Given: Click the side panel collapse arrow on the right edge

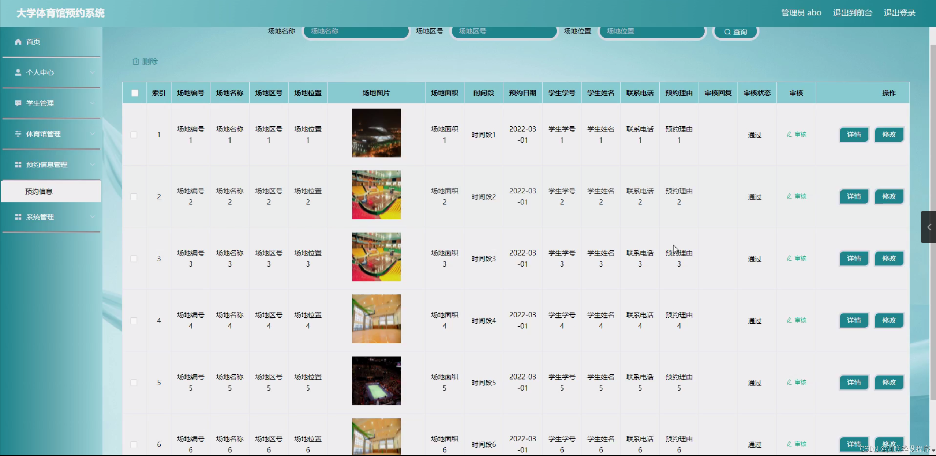Looking at the screenshot, I should [x=929, y=227].
